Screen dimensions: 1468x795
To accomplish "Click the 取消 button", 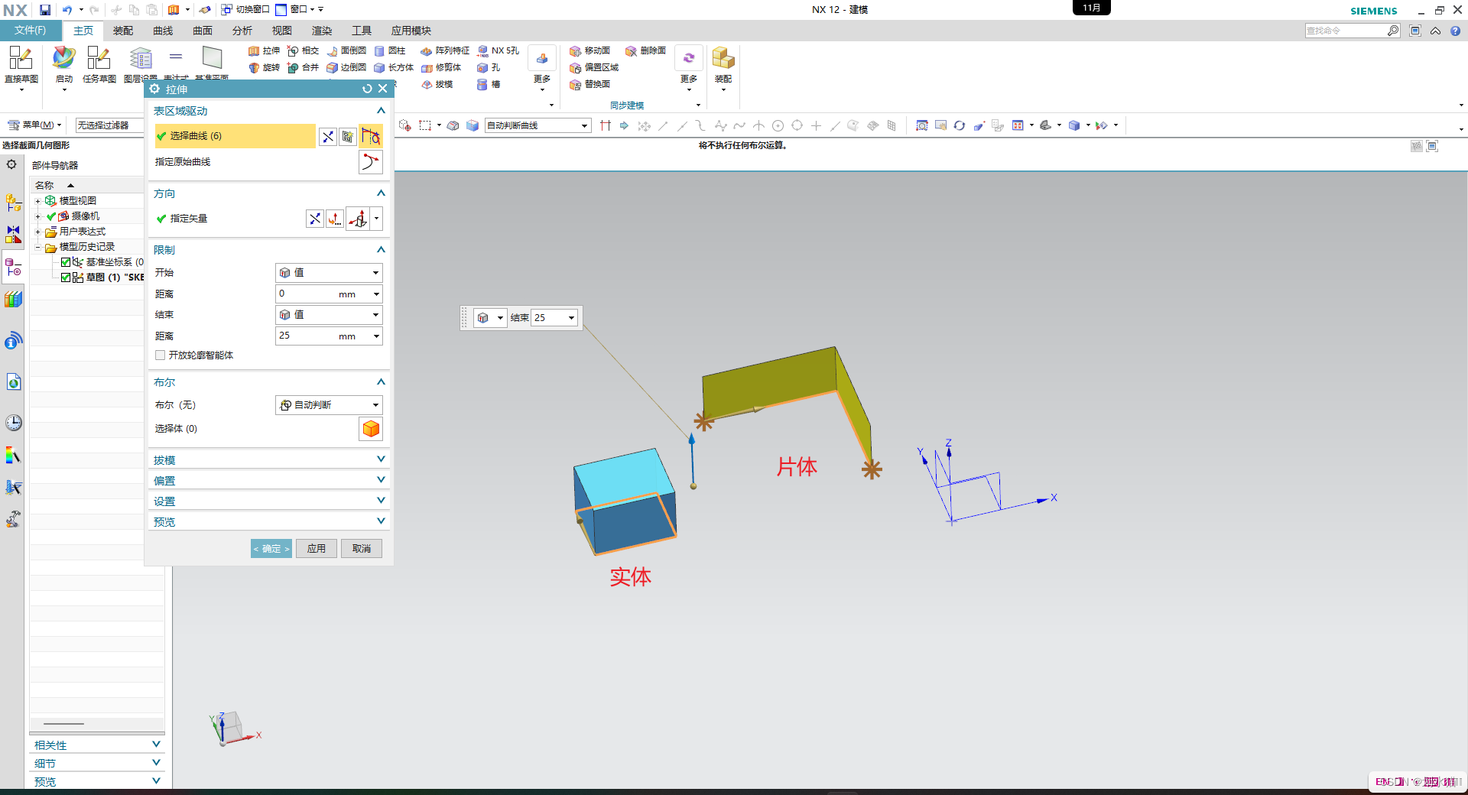I will 362,549.
